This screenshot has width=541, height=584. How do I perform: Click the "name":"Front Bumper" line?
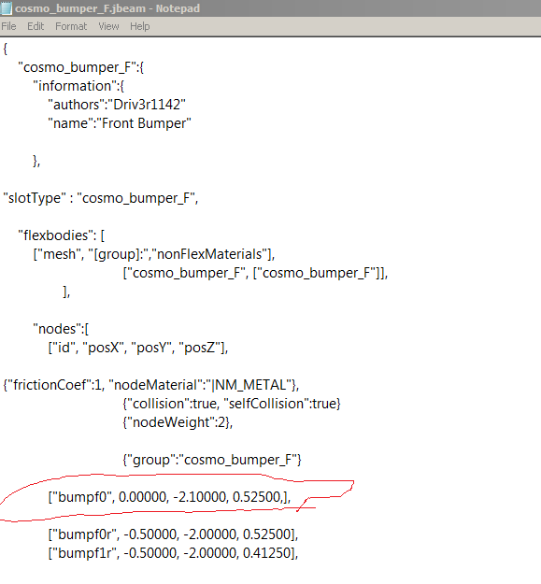click(120, 123)
